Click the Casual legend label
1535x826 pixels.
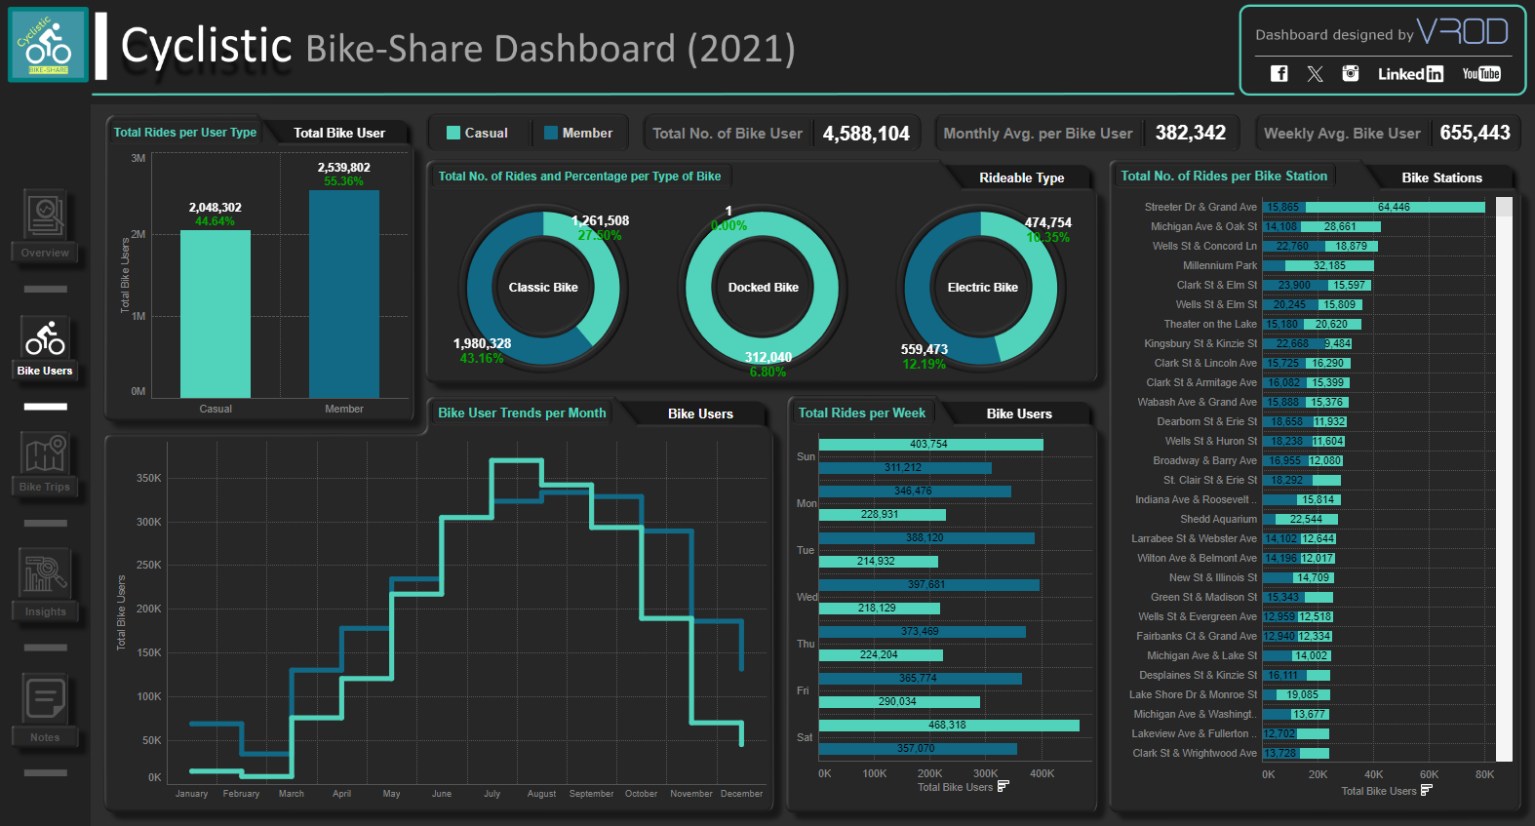[x=486, y=133]
